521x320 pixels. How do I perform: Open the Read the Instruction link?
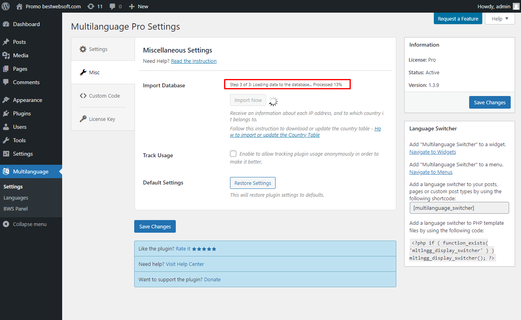click(x=194, y=61)
